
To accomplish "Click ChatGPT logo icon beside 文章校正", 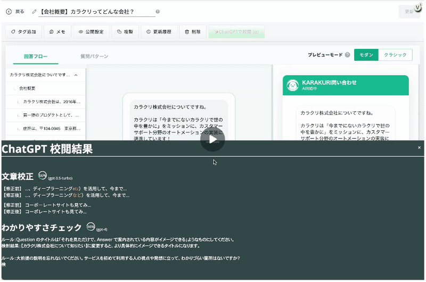I will (x=43, y=176).
